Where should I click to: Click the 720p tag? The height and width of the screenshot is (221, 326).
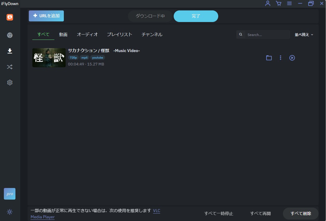tap(73, 57)
